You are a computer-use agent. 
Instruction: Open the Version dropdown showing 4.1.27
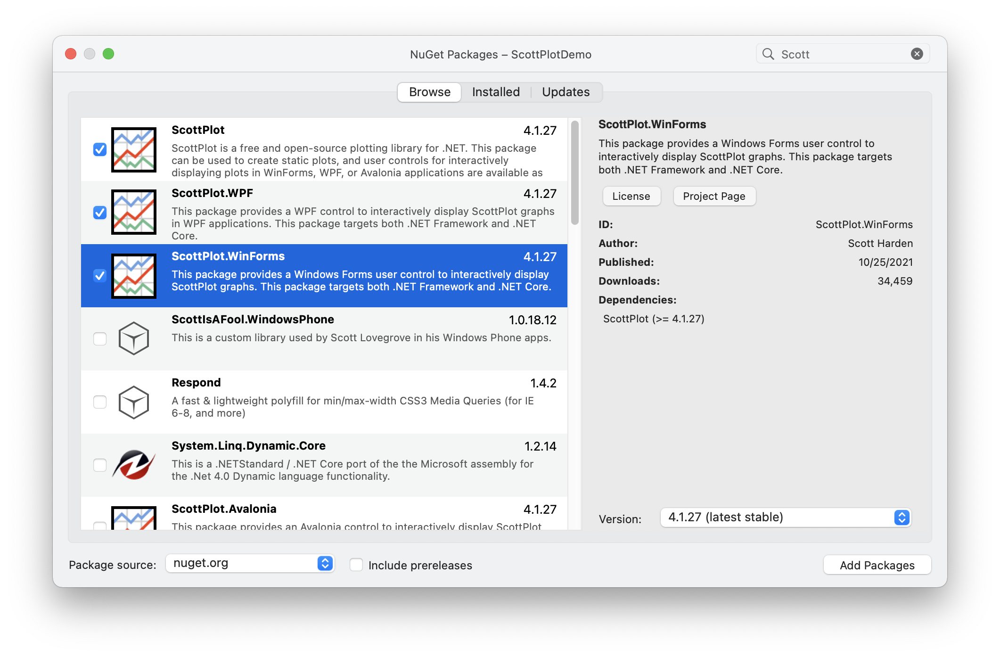click(786, 517)
